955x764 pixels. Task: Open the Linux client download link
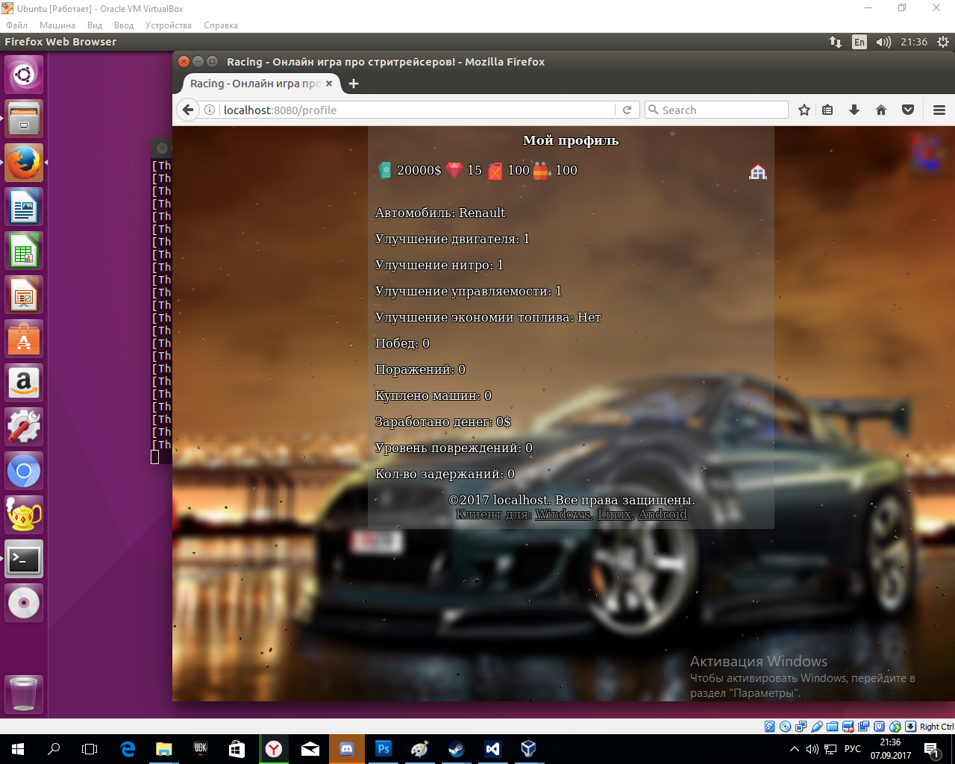[614, 515]
